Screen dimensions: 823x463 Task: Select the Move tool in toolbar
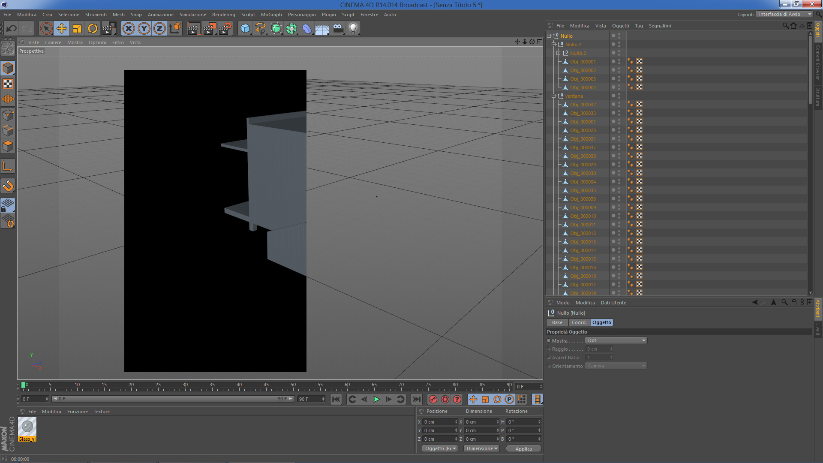[x=62, y=29]
